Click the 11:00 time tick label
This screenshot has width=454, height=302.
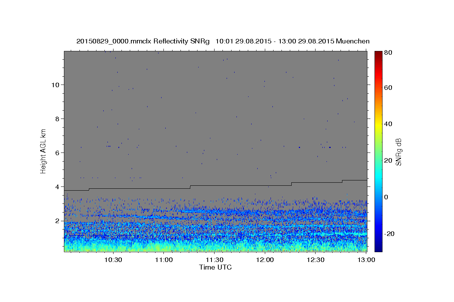164,260
